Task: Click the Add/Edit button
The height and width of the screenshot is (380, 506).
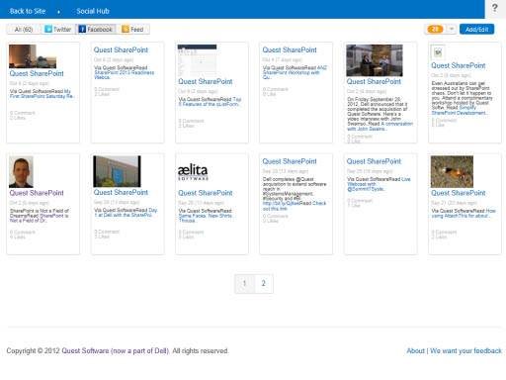Action: tap(476, 29)
